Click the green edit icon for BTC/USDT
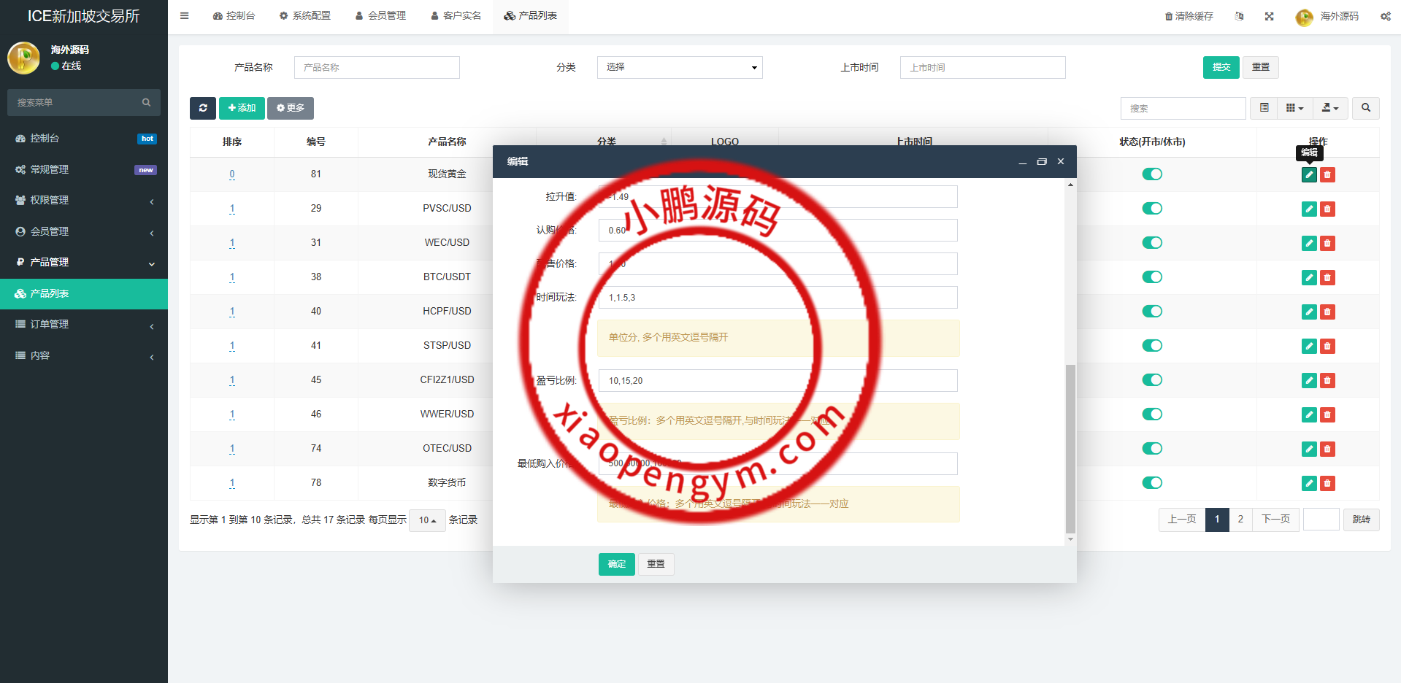The height and width of the screenshot is (683, 1401). point(1309,278)
